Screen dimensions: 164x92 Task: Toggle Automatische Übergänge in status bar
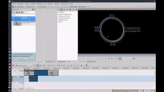[x=121, y=91]
